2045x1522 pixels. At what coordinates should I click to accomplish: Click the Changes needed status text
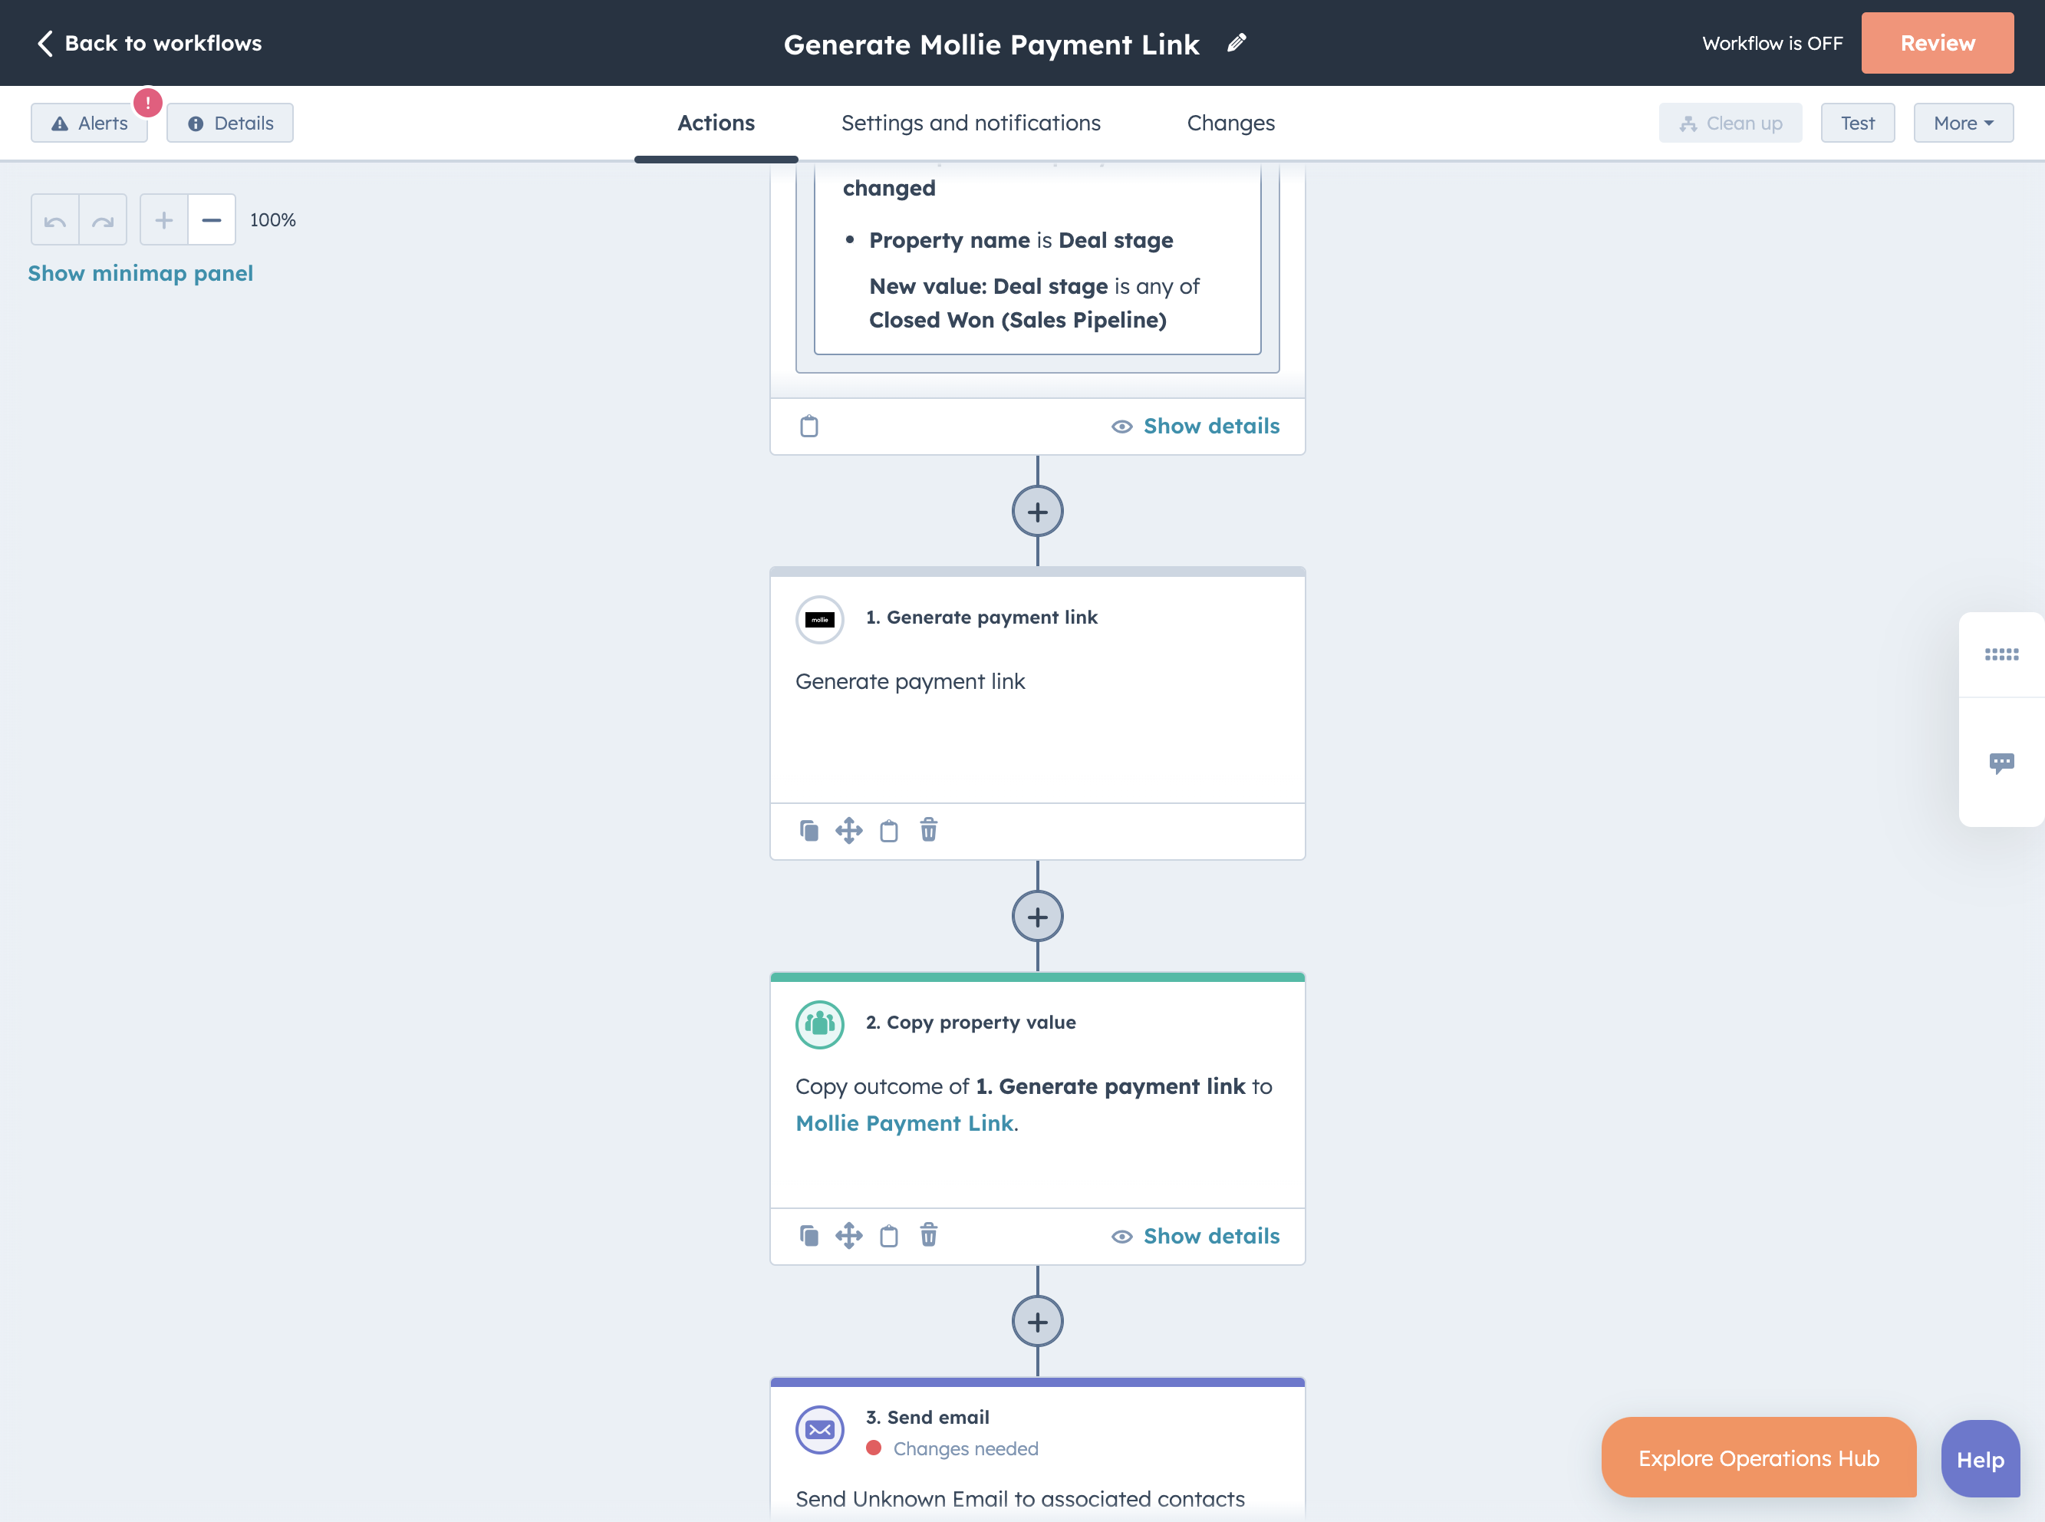(x=966, y=1448)
